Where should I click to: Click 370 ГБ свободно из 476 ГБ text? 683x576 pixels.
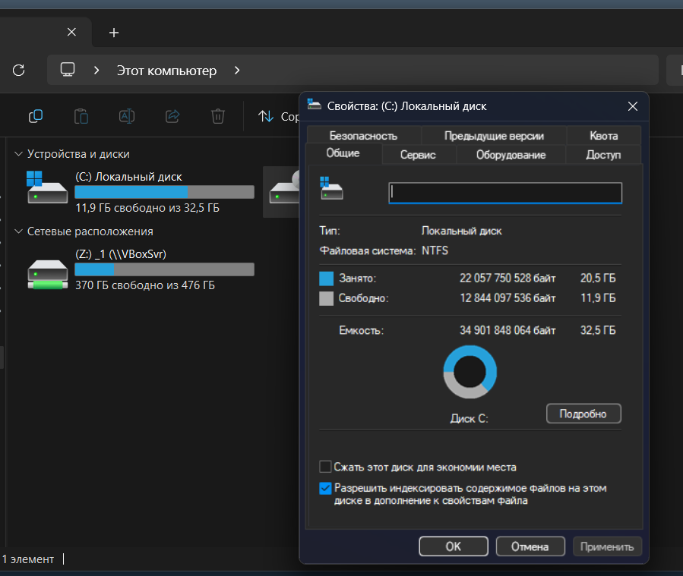(x=145, y=285)
